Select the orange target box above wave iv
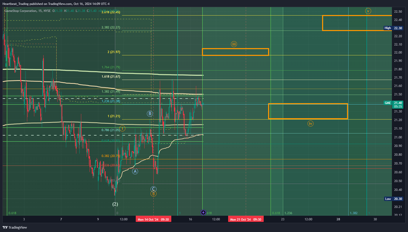The width and height of the screenshot is (408, 232). point(308,111)
